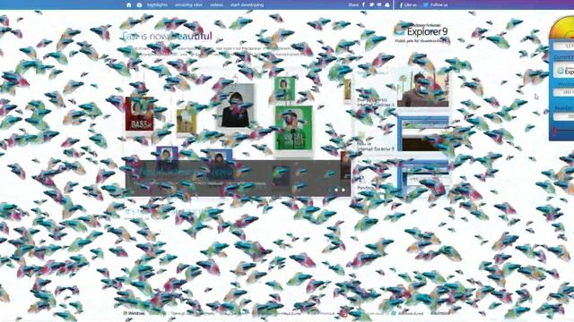This screenshot has height=322, width=574.
Task: Open the highlights menu item
Action: click(x=157, y=4)
